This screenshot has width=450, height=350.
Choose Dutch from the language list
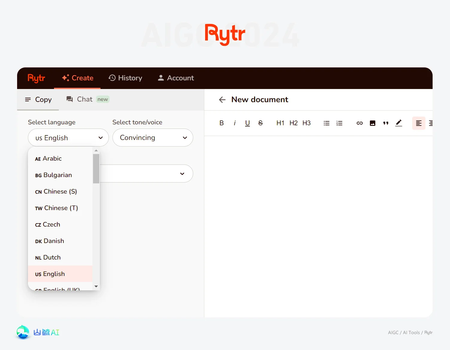coord(60,257)
